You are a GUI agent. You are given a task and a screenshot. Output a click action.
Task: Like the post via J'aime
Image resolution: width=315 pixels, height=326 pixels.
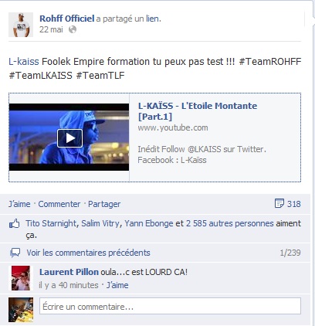point(19,204)
